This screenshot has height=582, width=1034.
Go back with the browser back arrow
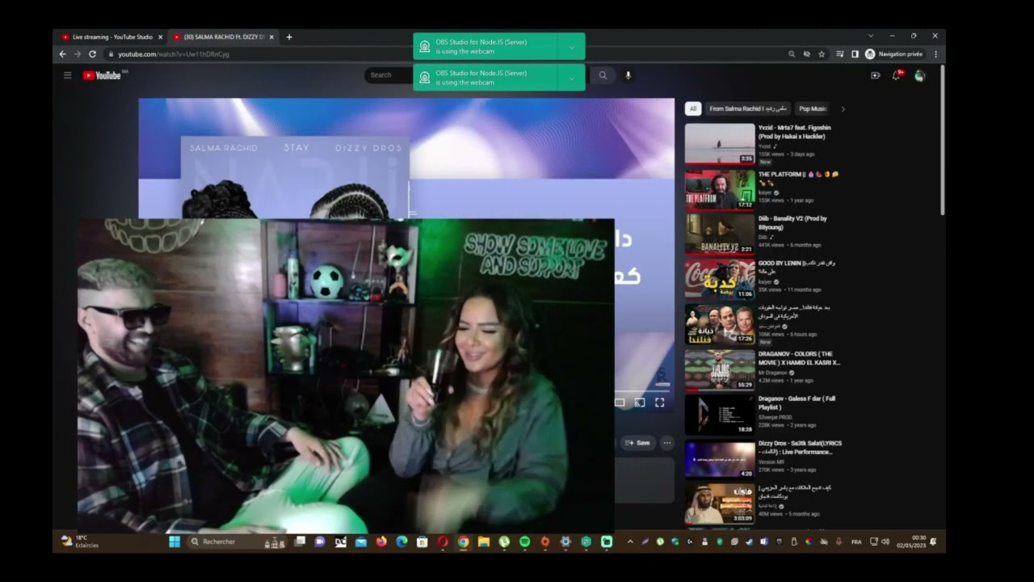pos(63,54)
